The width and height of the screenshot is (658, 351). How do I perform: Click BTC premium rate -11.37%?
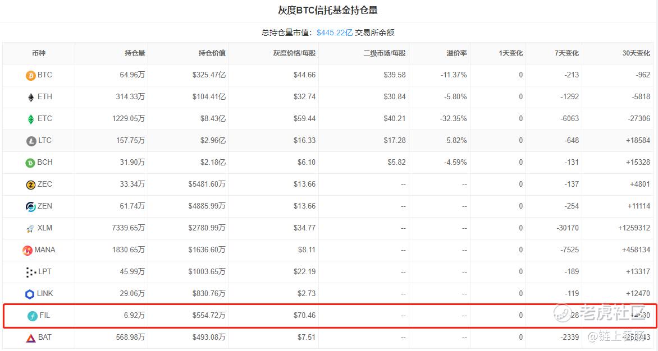(454, 75)
